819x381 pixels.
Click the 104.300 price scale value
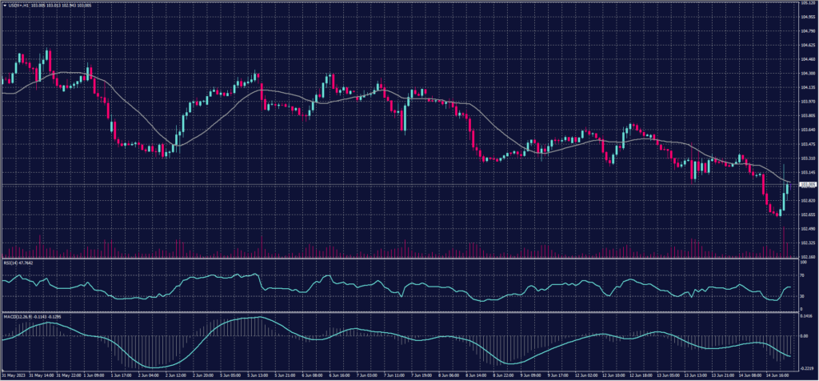(805, 73)
